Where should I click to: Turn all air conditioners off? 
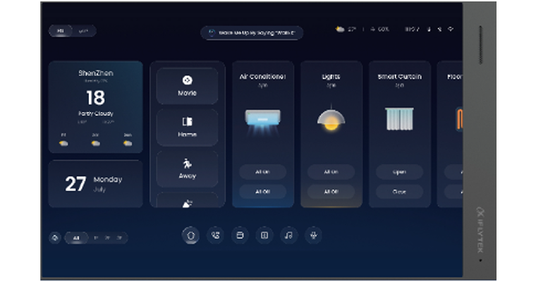[263, 192]
